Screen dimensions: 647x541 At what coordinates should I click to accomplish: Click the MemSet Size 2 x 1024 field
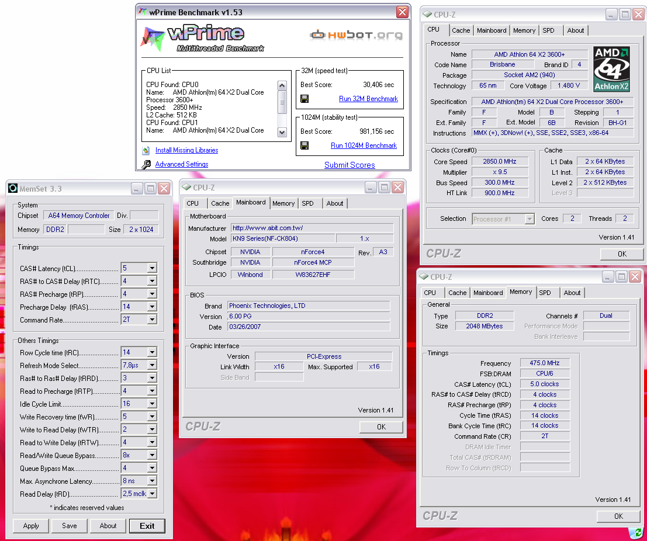coord(141,229)
